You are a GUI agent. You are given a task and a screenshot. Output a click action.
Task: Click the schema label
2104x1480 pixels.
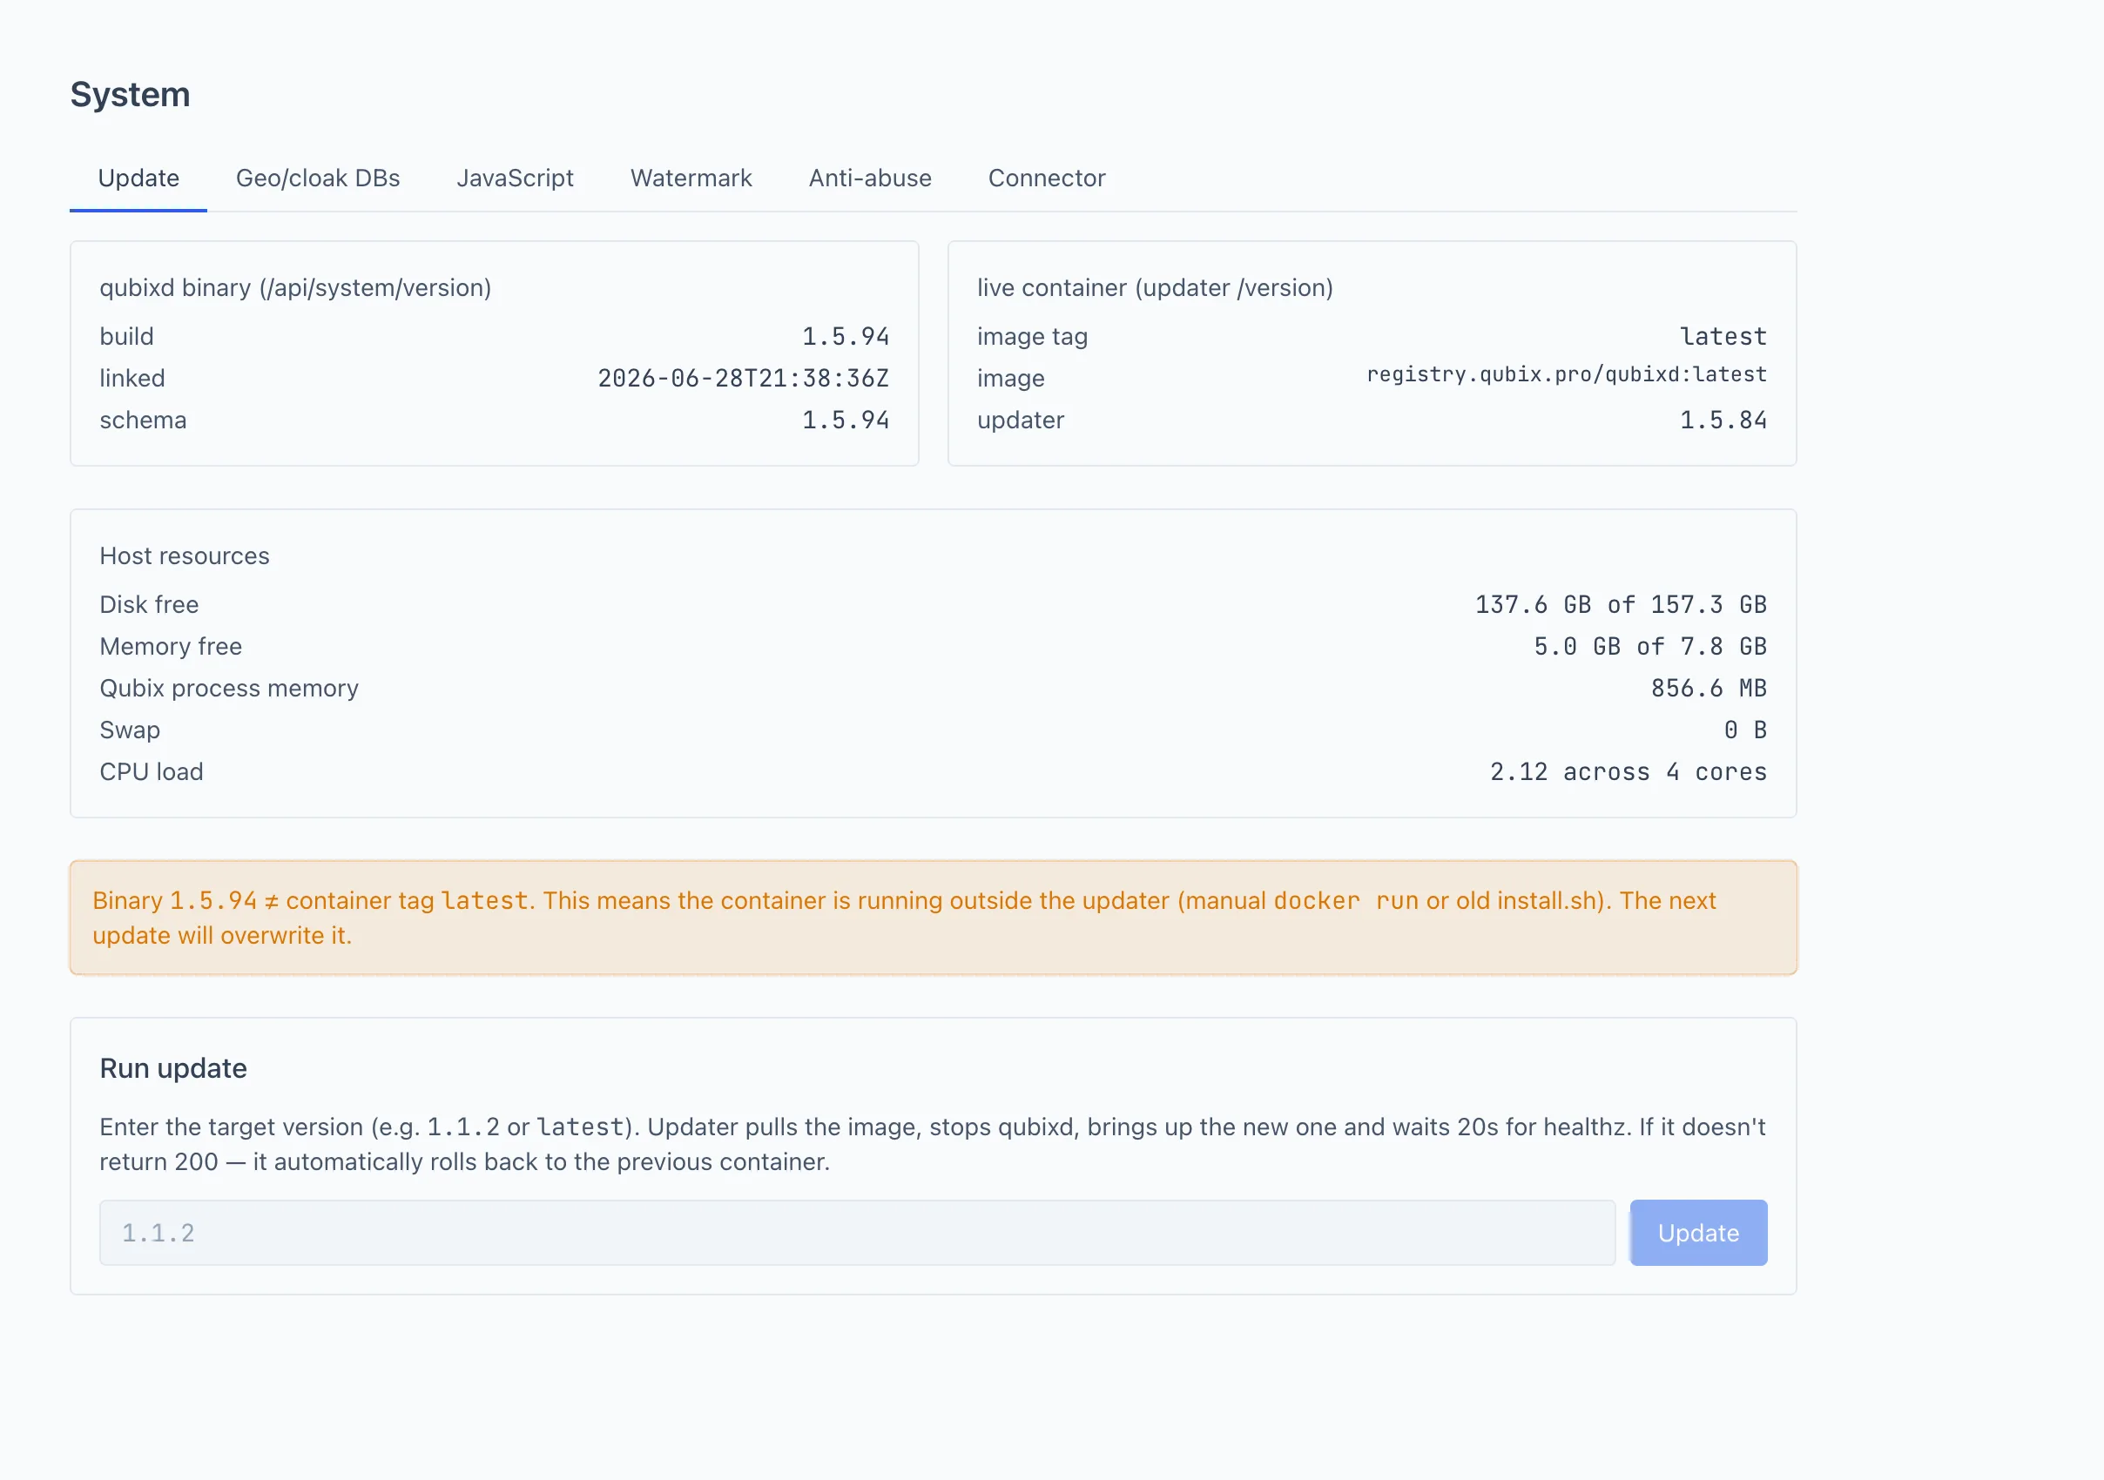(143, 420)
